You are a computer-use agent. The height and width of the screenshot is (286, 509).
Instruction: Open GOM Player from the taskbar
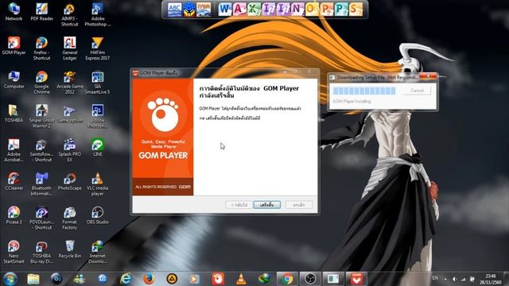click(x=218, y=279)
